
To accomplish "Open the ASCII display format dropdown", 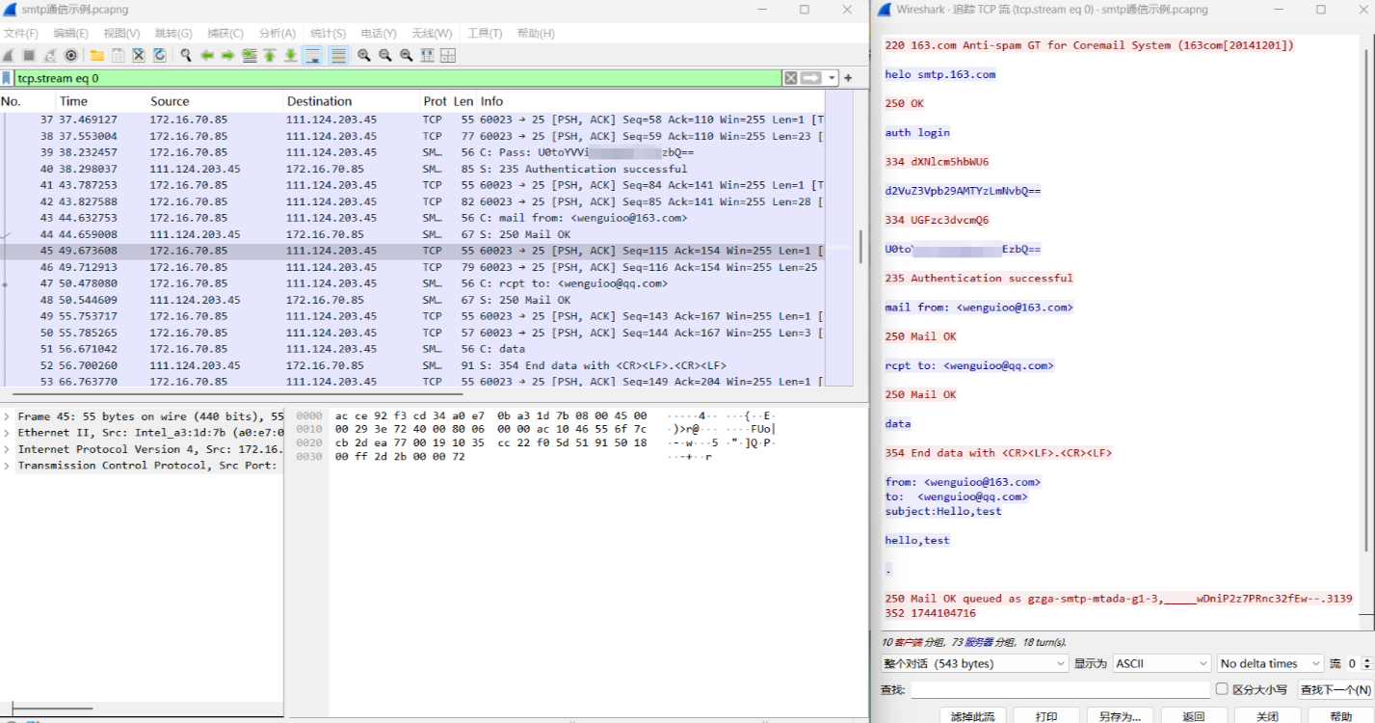I will click(1161, 663).
